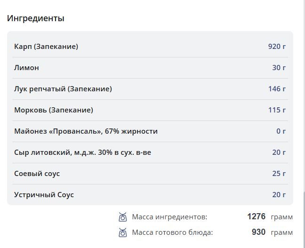Click the scale icon beside Масса ингредиентов

pyautogui.click(x=122, y=217)
